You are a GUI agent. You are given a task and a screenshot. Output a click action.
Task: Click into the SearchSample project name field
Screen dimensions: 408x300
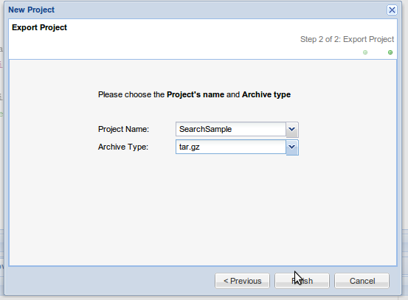click(x=231, y=129)
